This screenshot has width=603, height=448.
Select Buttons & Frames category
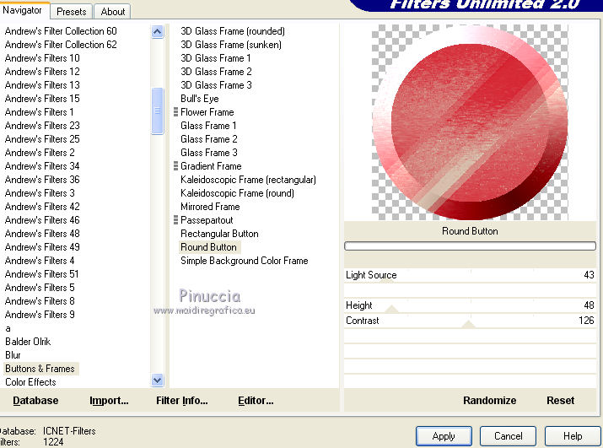coord(40,369)
